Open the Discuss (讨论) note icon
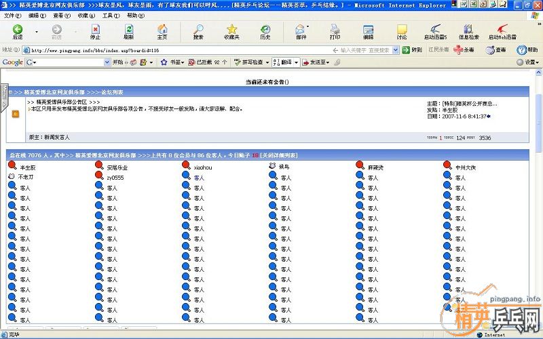This screenshot has height=339, width=543. tap(402, 32)
